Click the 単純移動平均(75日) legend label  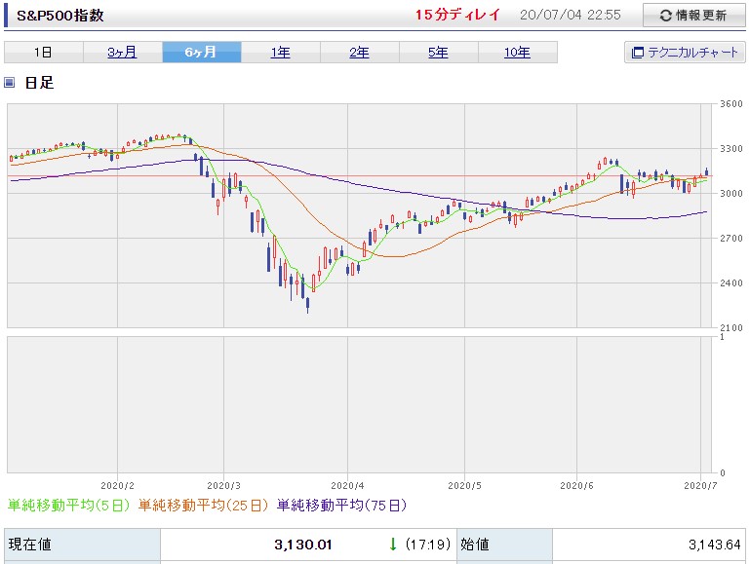coord(341,506)
